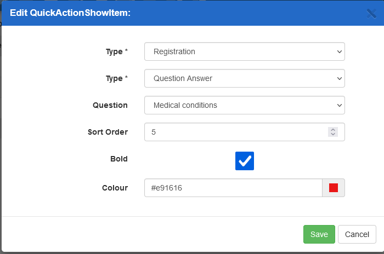Close the Edit QuickActionShowItem dialog
The width and height of the screenshot is (384, 254).
pyautogui.click(x=371, y=14)
